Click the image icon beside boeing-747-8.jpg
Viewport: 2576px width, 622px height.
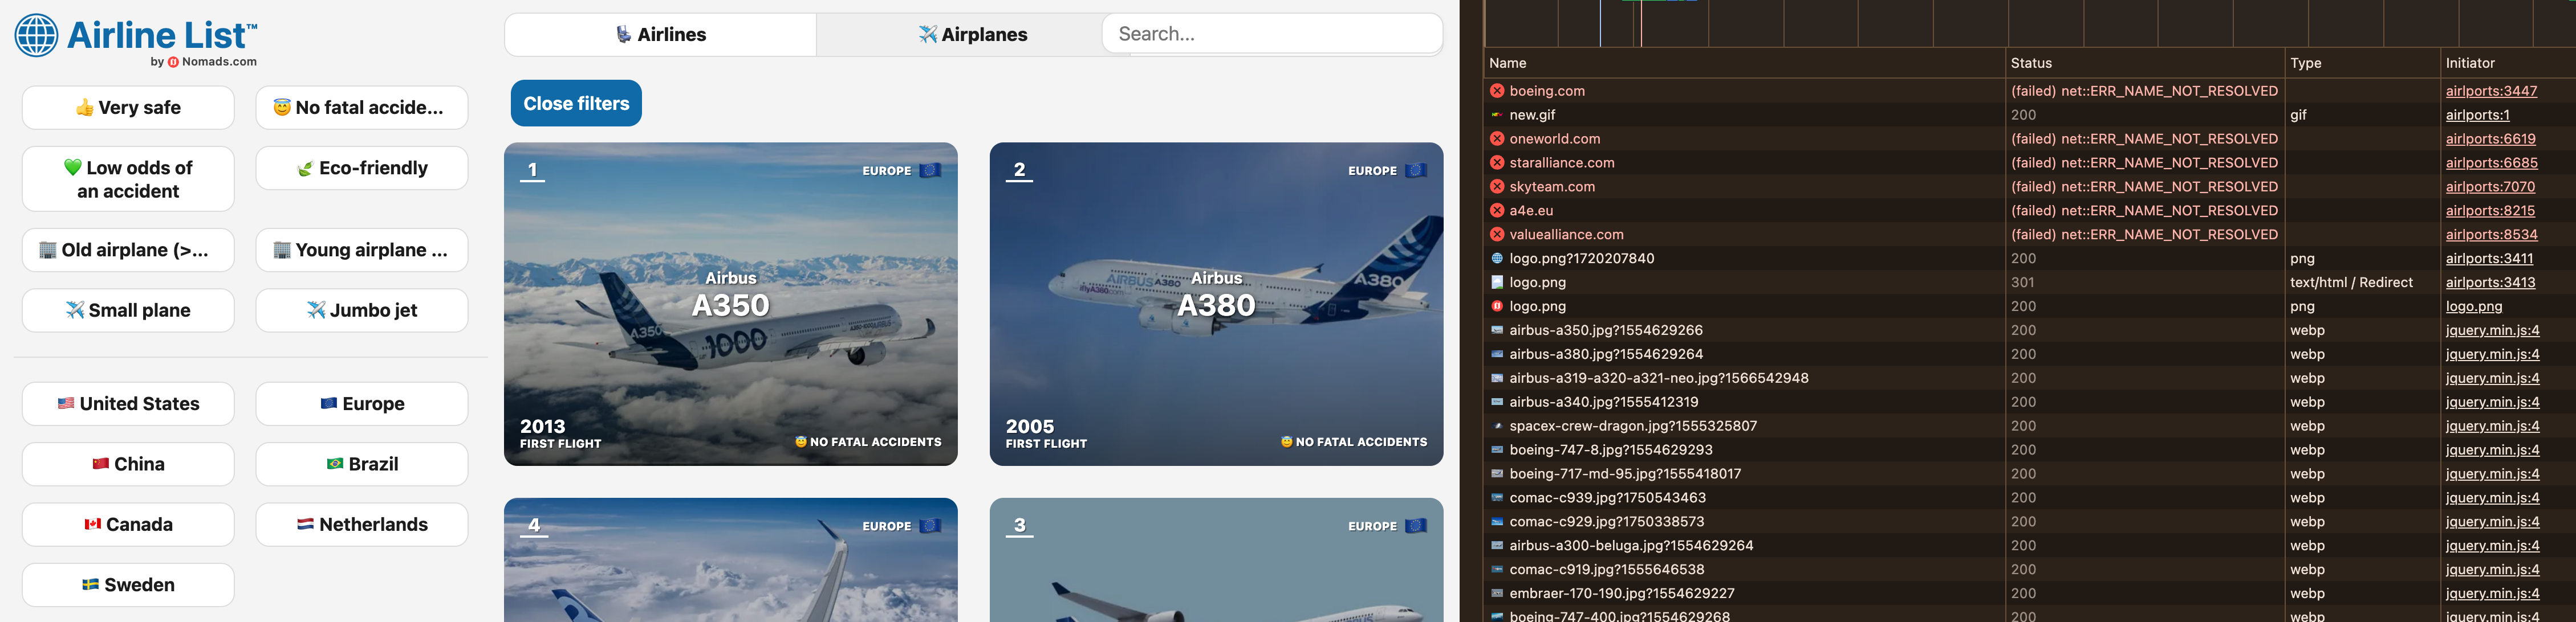click(1497, 451)
